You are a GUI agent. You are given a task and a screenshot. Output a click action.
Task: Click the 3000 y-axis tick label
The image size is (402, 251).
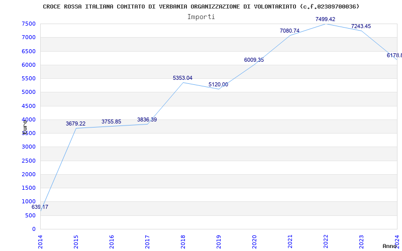coord(29,147)
